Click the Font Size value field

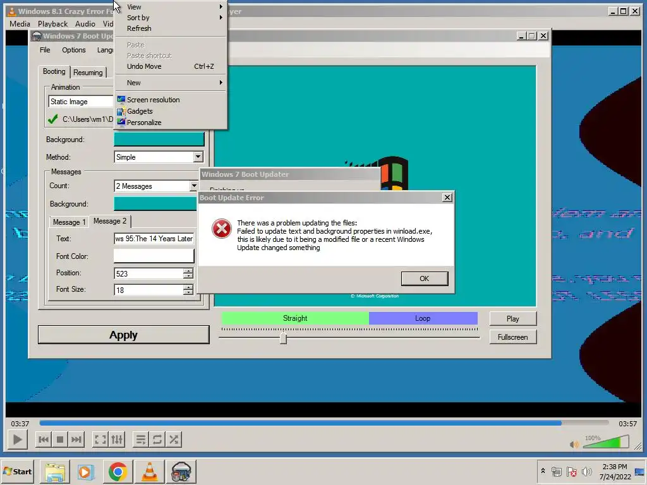pyautogui.click(x=148, y=290)
